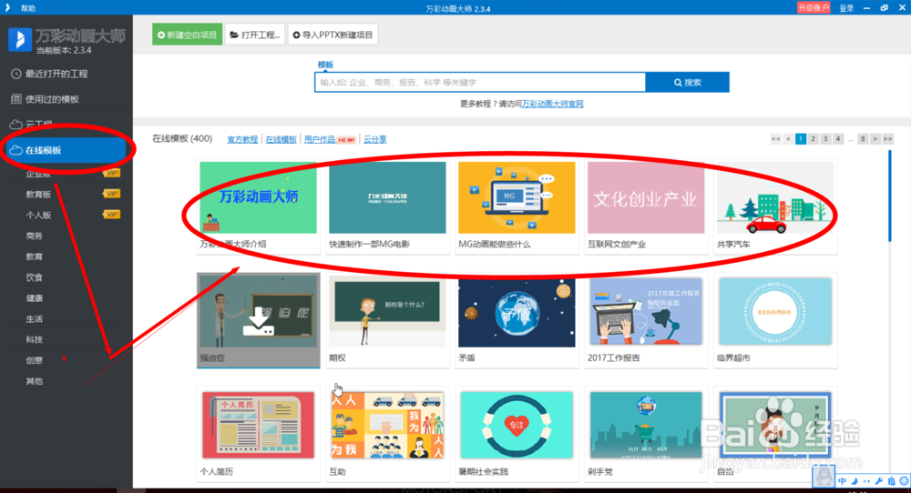The image size is (911, 493).
Task: Open the 用户作品 tab link
Action: pyautogui.click(x=320, y=139)
